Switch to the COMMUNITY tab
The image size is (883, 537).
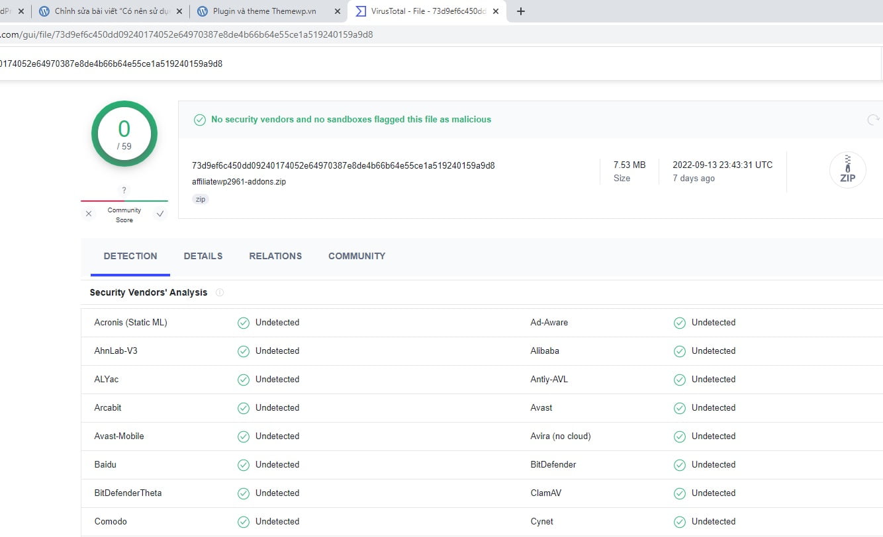(357, 256)
